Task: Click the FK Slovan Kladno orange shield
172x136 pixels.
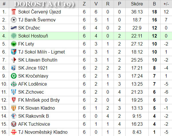Action: tap(14, 108)
